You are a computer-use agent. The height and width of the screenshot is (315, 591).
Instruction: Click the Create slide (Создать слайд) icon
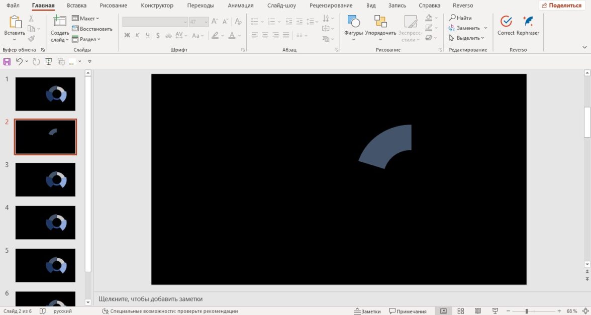[60, 22]
